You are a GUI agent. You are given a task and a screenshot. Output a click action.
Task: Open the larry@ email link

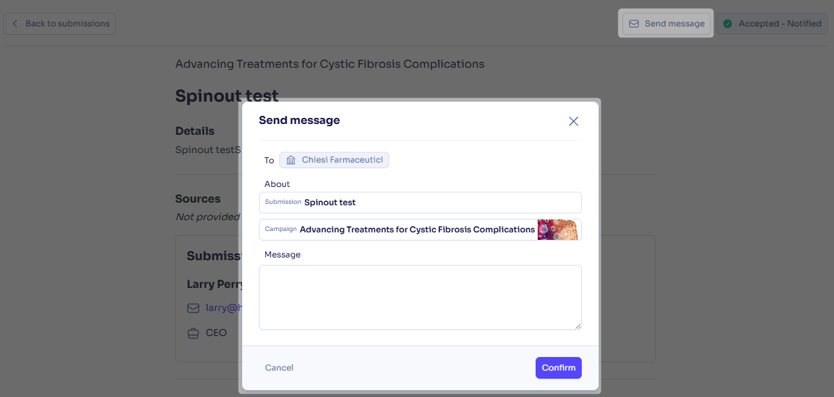pos(224,308)
